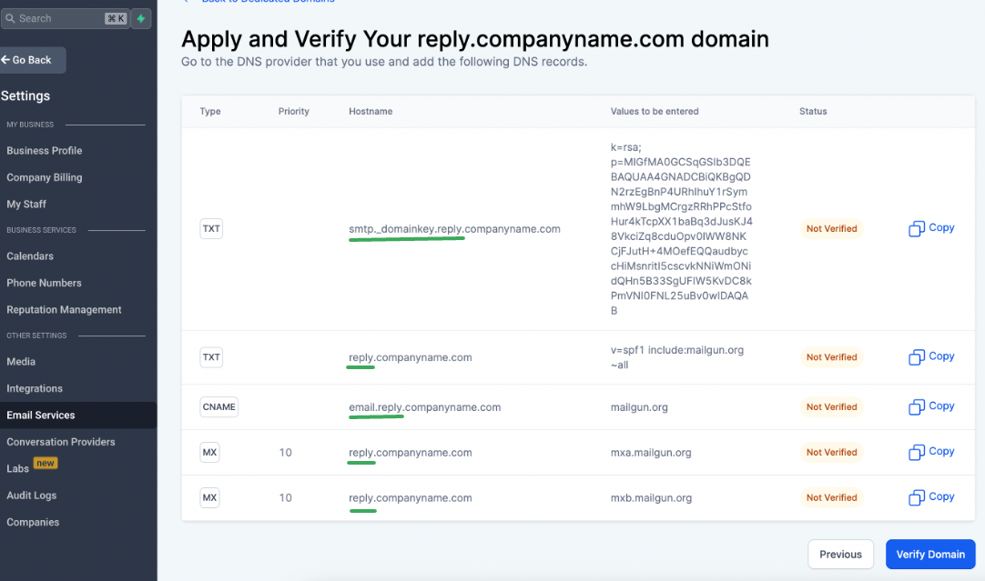View Audit Logs
Image resolution: width=985 pixels, height=581 pixels.
[32, 496]
